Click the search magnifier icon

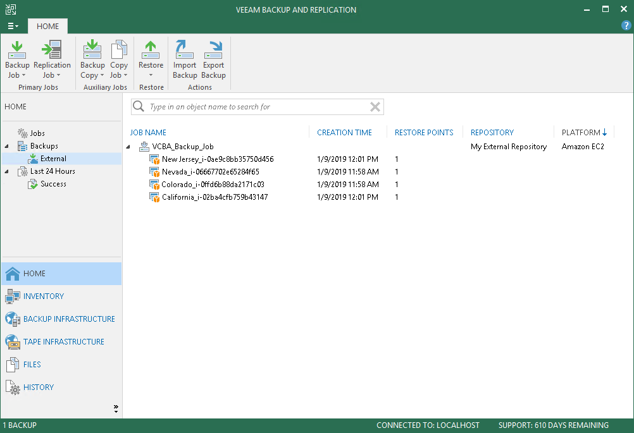click(x=139, y=106)
